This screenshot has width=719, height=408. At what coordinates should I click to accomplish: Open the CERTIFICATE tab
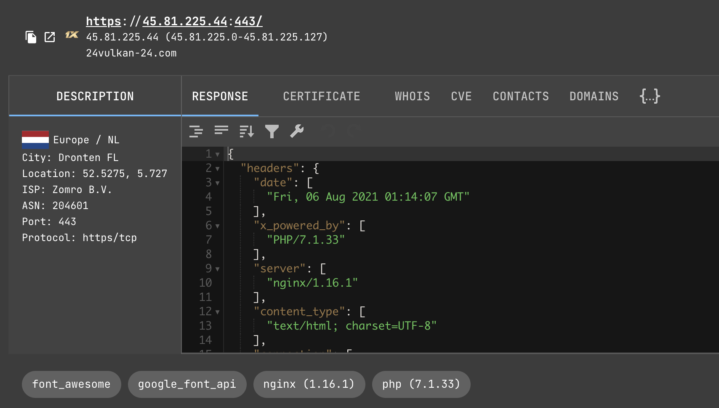click(x=322, y=96)
